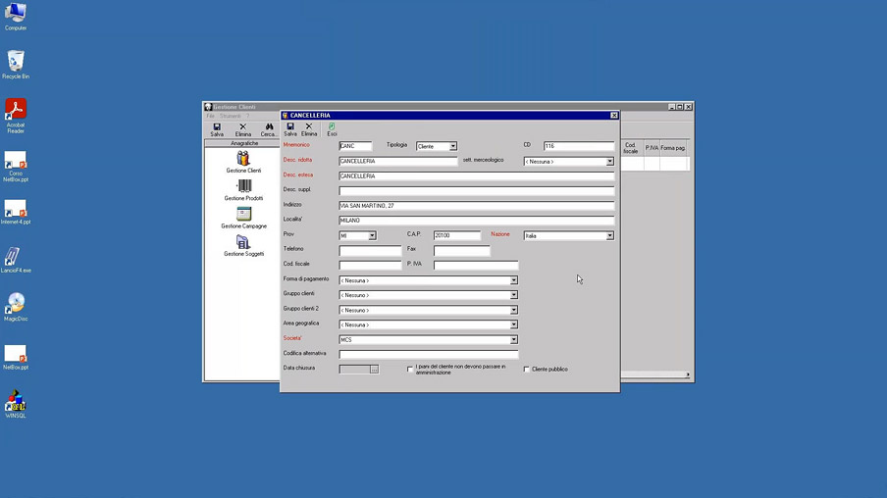The height and width of the screenshot is (498, 887).
Task: Select the Acrobat Reader desktop icon
Action: point(16,116)
